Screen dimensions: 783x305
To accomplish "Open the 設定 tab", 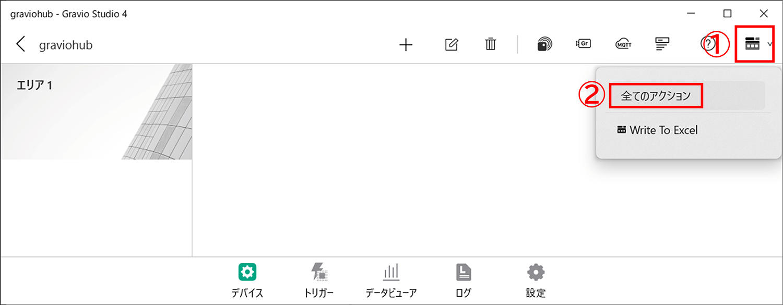I will pos(536,280).
